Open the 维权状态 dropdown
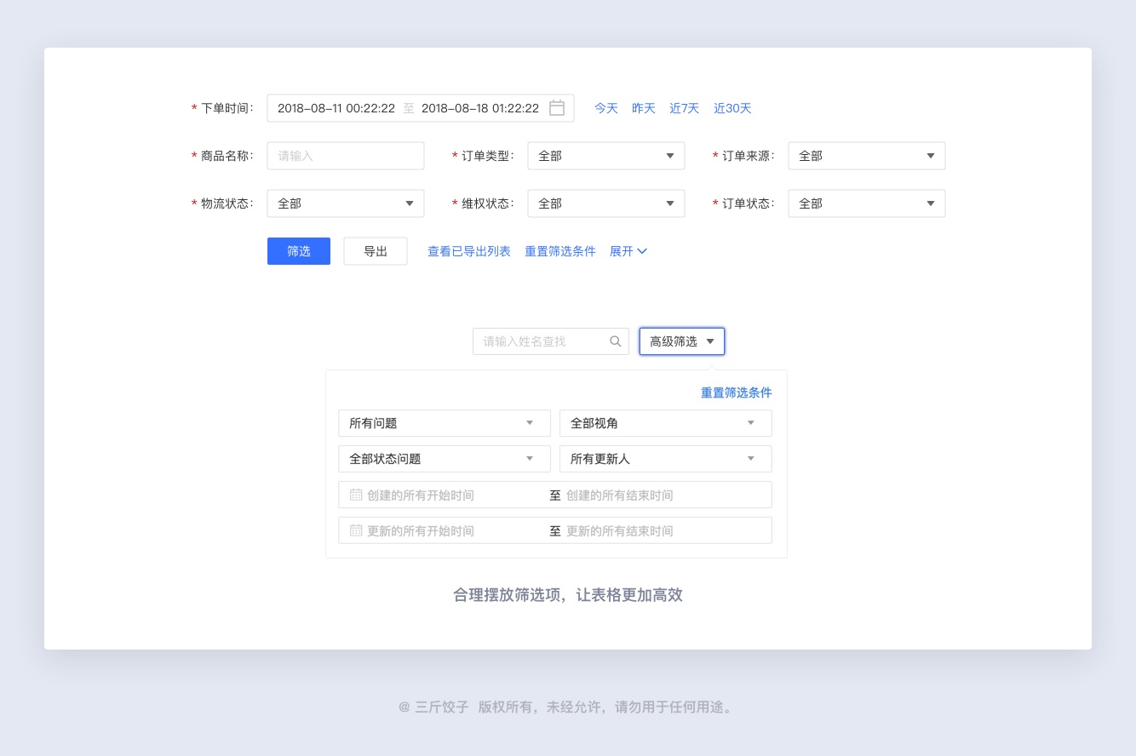1136x756 pixels. tap(606, 203)
